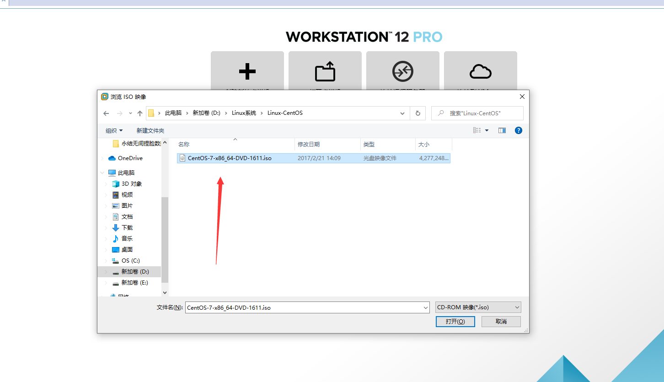Click the sidebar vertical scrollbar thumb
664x382 pixels.
coord(165,240)
